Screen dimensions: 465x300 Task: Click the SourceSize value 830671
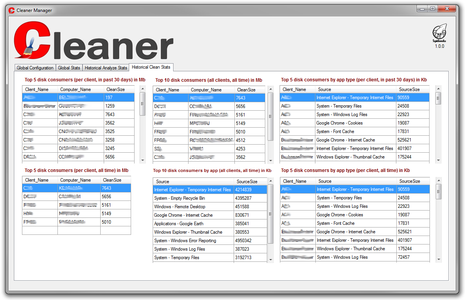pos(250,215)
